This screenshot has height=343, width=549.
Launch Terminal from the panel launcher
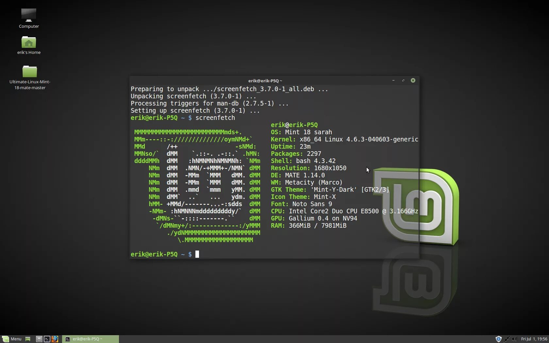pos(47,339)
